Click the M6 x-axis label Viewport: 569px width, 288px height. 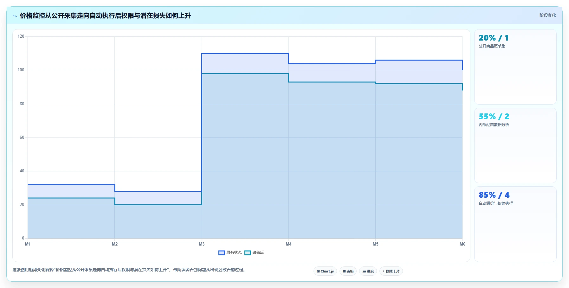click(462, 244)
